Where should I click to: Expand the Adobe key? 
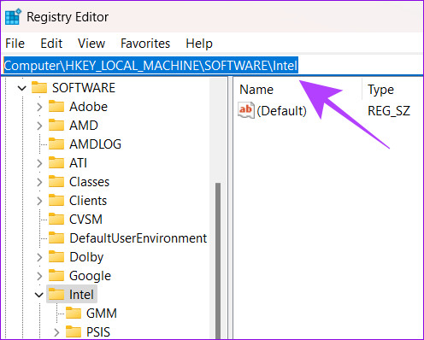coord(39,107)
